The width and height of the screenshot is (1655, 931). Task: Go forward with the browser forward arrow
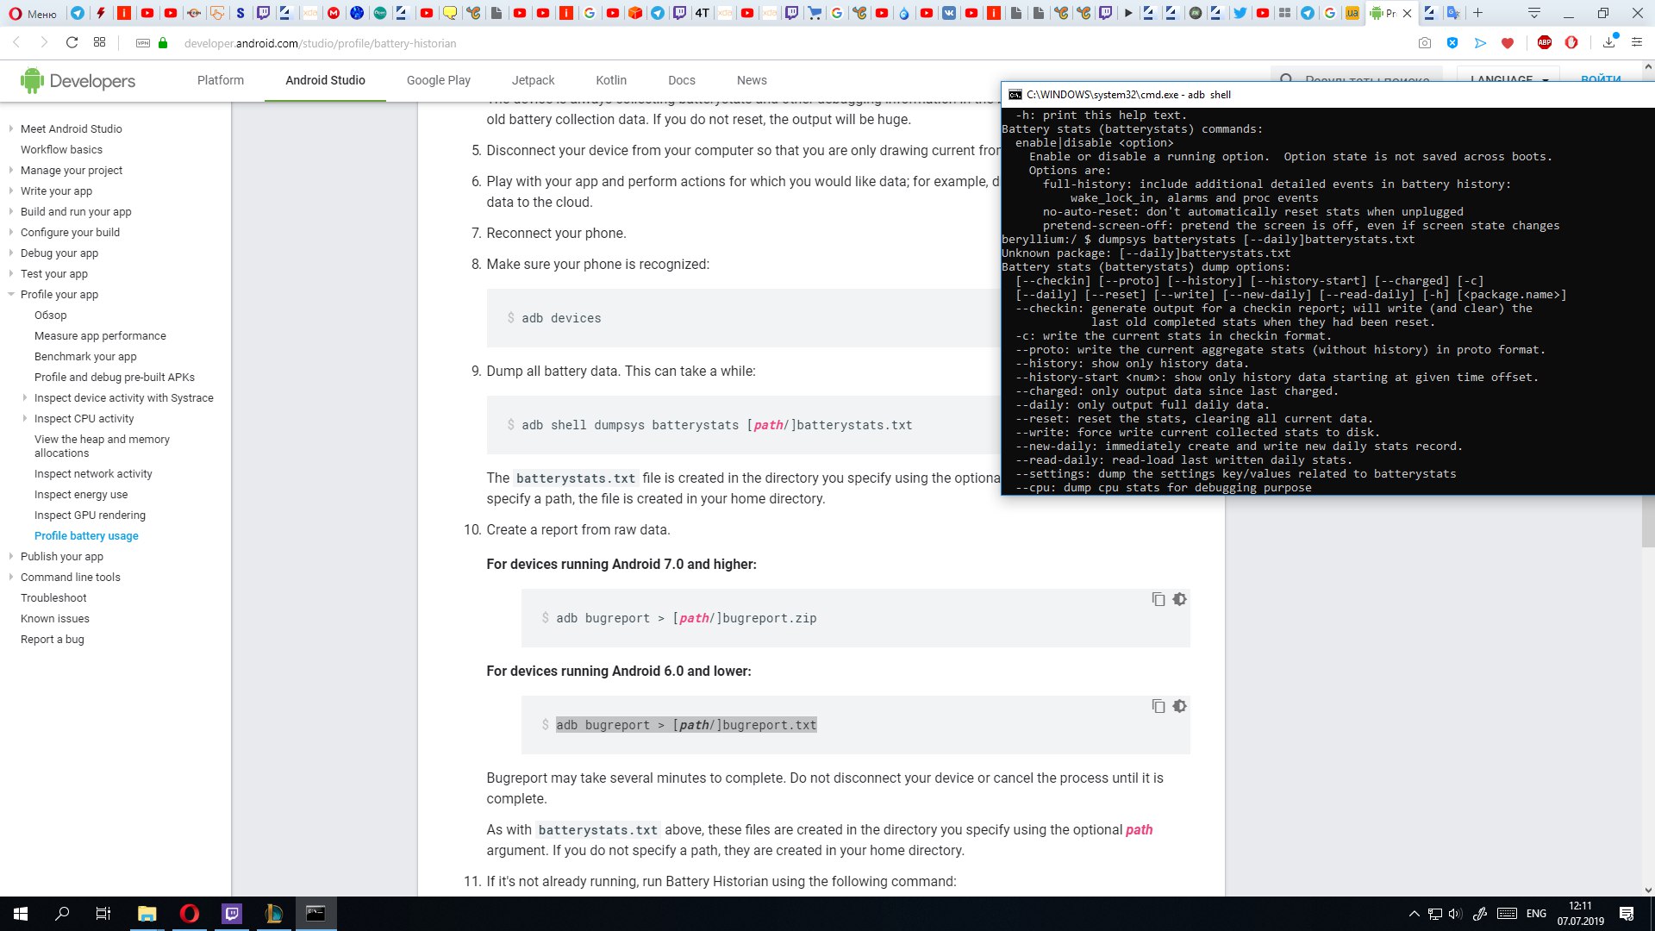[x=44, y=43]
